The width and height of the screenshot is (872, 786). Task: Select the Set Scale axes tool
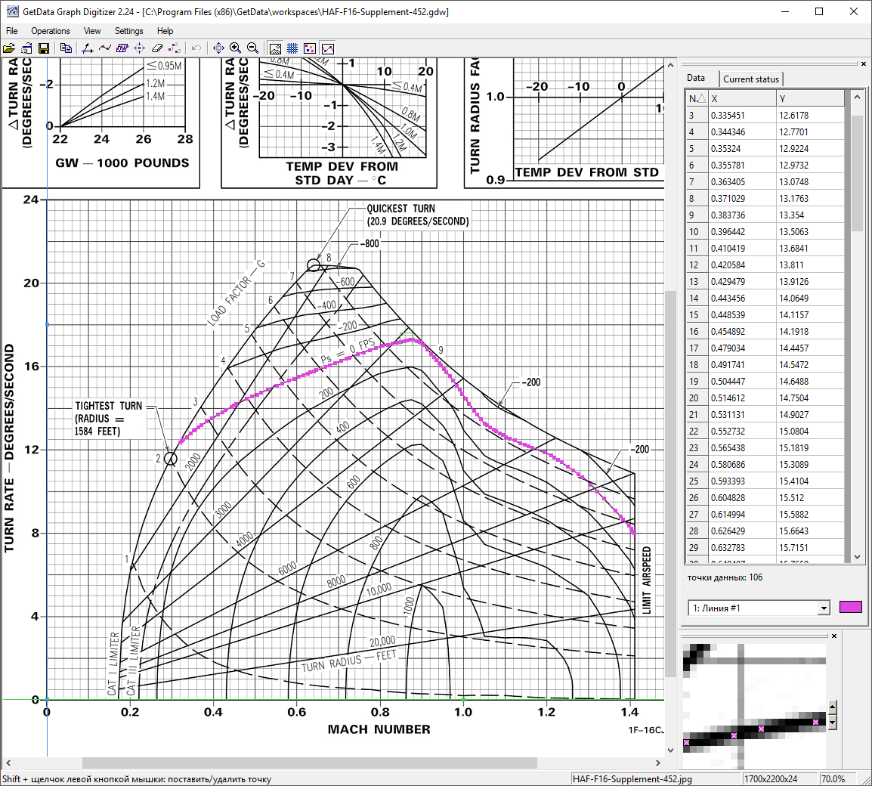[87, 48]
